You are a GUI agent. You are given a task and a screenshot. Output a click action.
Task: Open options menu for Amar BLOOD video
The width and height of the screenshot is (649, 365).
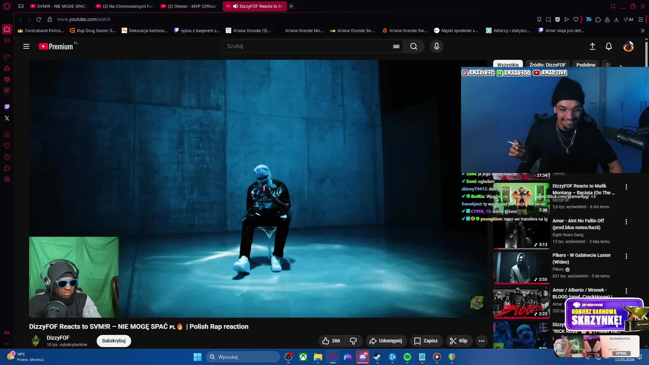click(626, 291)
